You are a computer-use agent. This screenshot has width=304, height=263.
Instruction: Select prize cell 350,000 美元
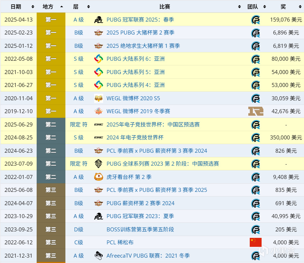click(286, 137)
